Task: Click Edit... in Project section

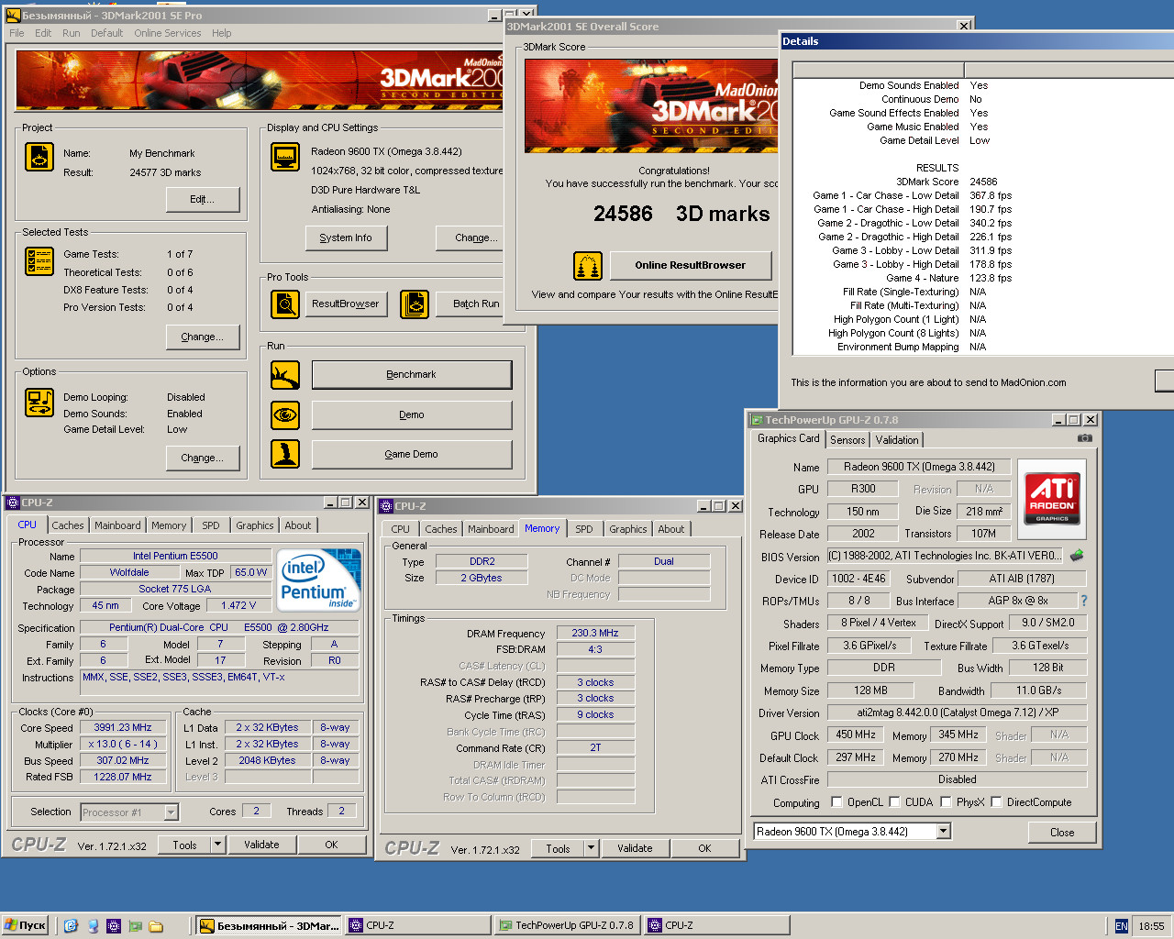Action: click(x=203, y=199)
